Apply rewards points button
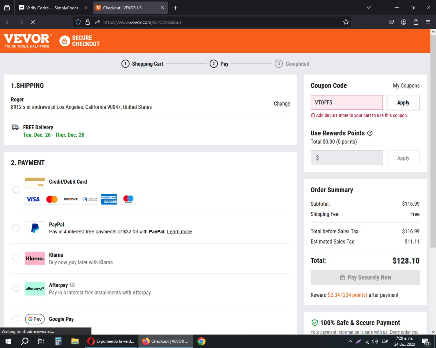The width and height of the screenshot is (436, 348). tap(403, 158)
